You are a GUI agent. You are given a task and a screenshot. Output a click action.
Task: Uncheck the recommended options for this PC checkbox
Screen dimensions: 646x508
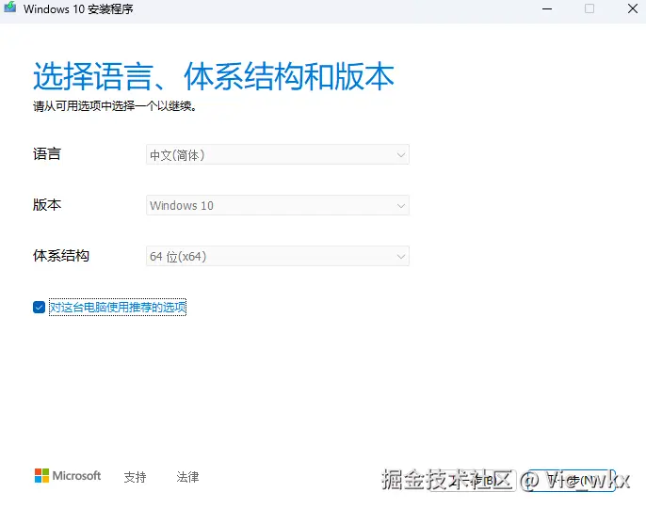[40, 307]
